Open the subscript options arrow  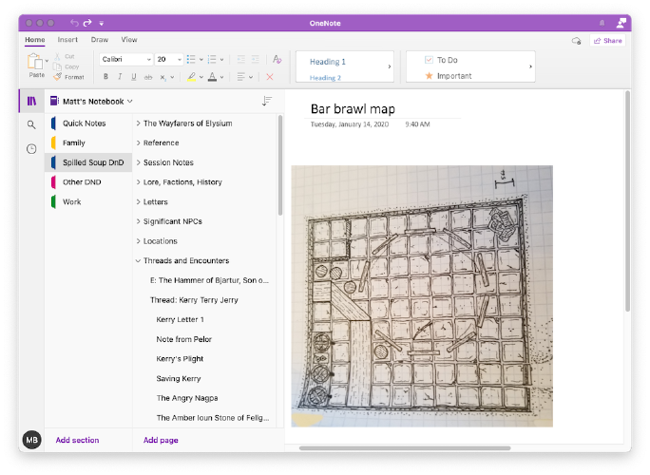172,77
